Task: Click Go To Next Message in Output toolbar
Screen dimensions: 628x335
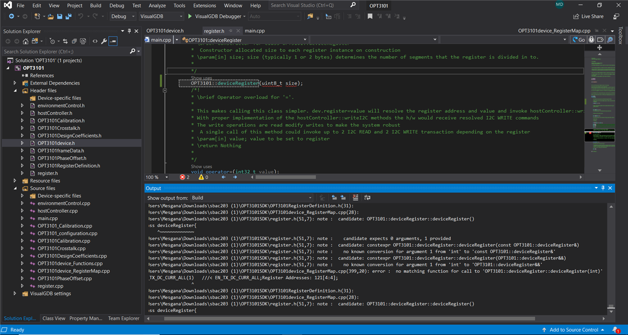Action: pyautogui.click(x=343, y=198)
